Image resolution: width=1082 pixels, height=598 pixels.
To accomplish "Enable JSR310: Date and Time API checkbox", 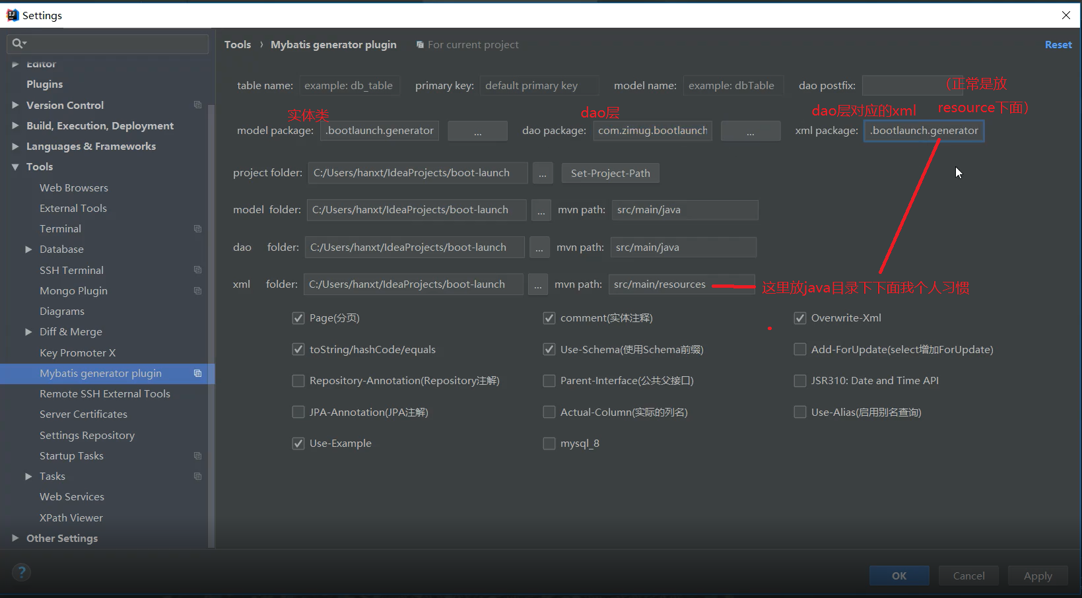I will point(800,381).
